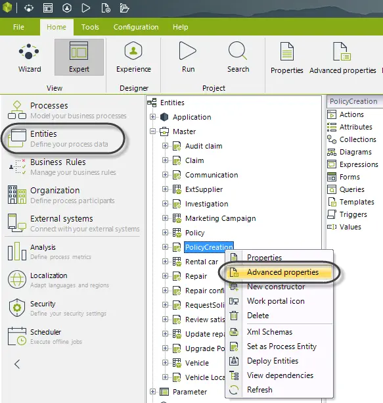Choose Advanced properties in context menu
Image resolution: width=383 pixels, height=403 pixels.
coord(279,272)
